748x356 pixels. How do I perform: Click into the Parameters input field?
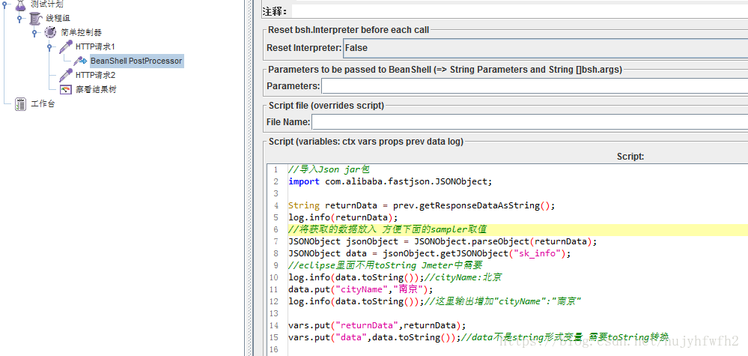point(534,86)
